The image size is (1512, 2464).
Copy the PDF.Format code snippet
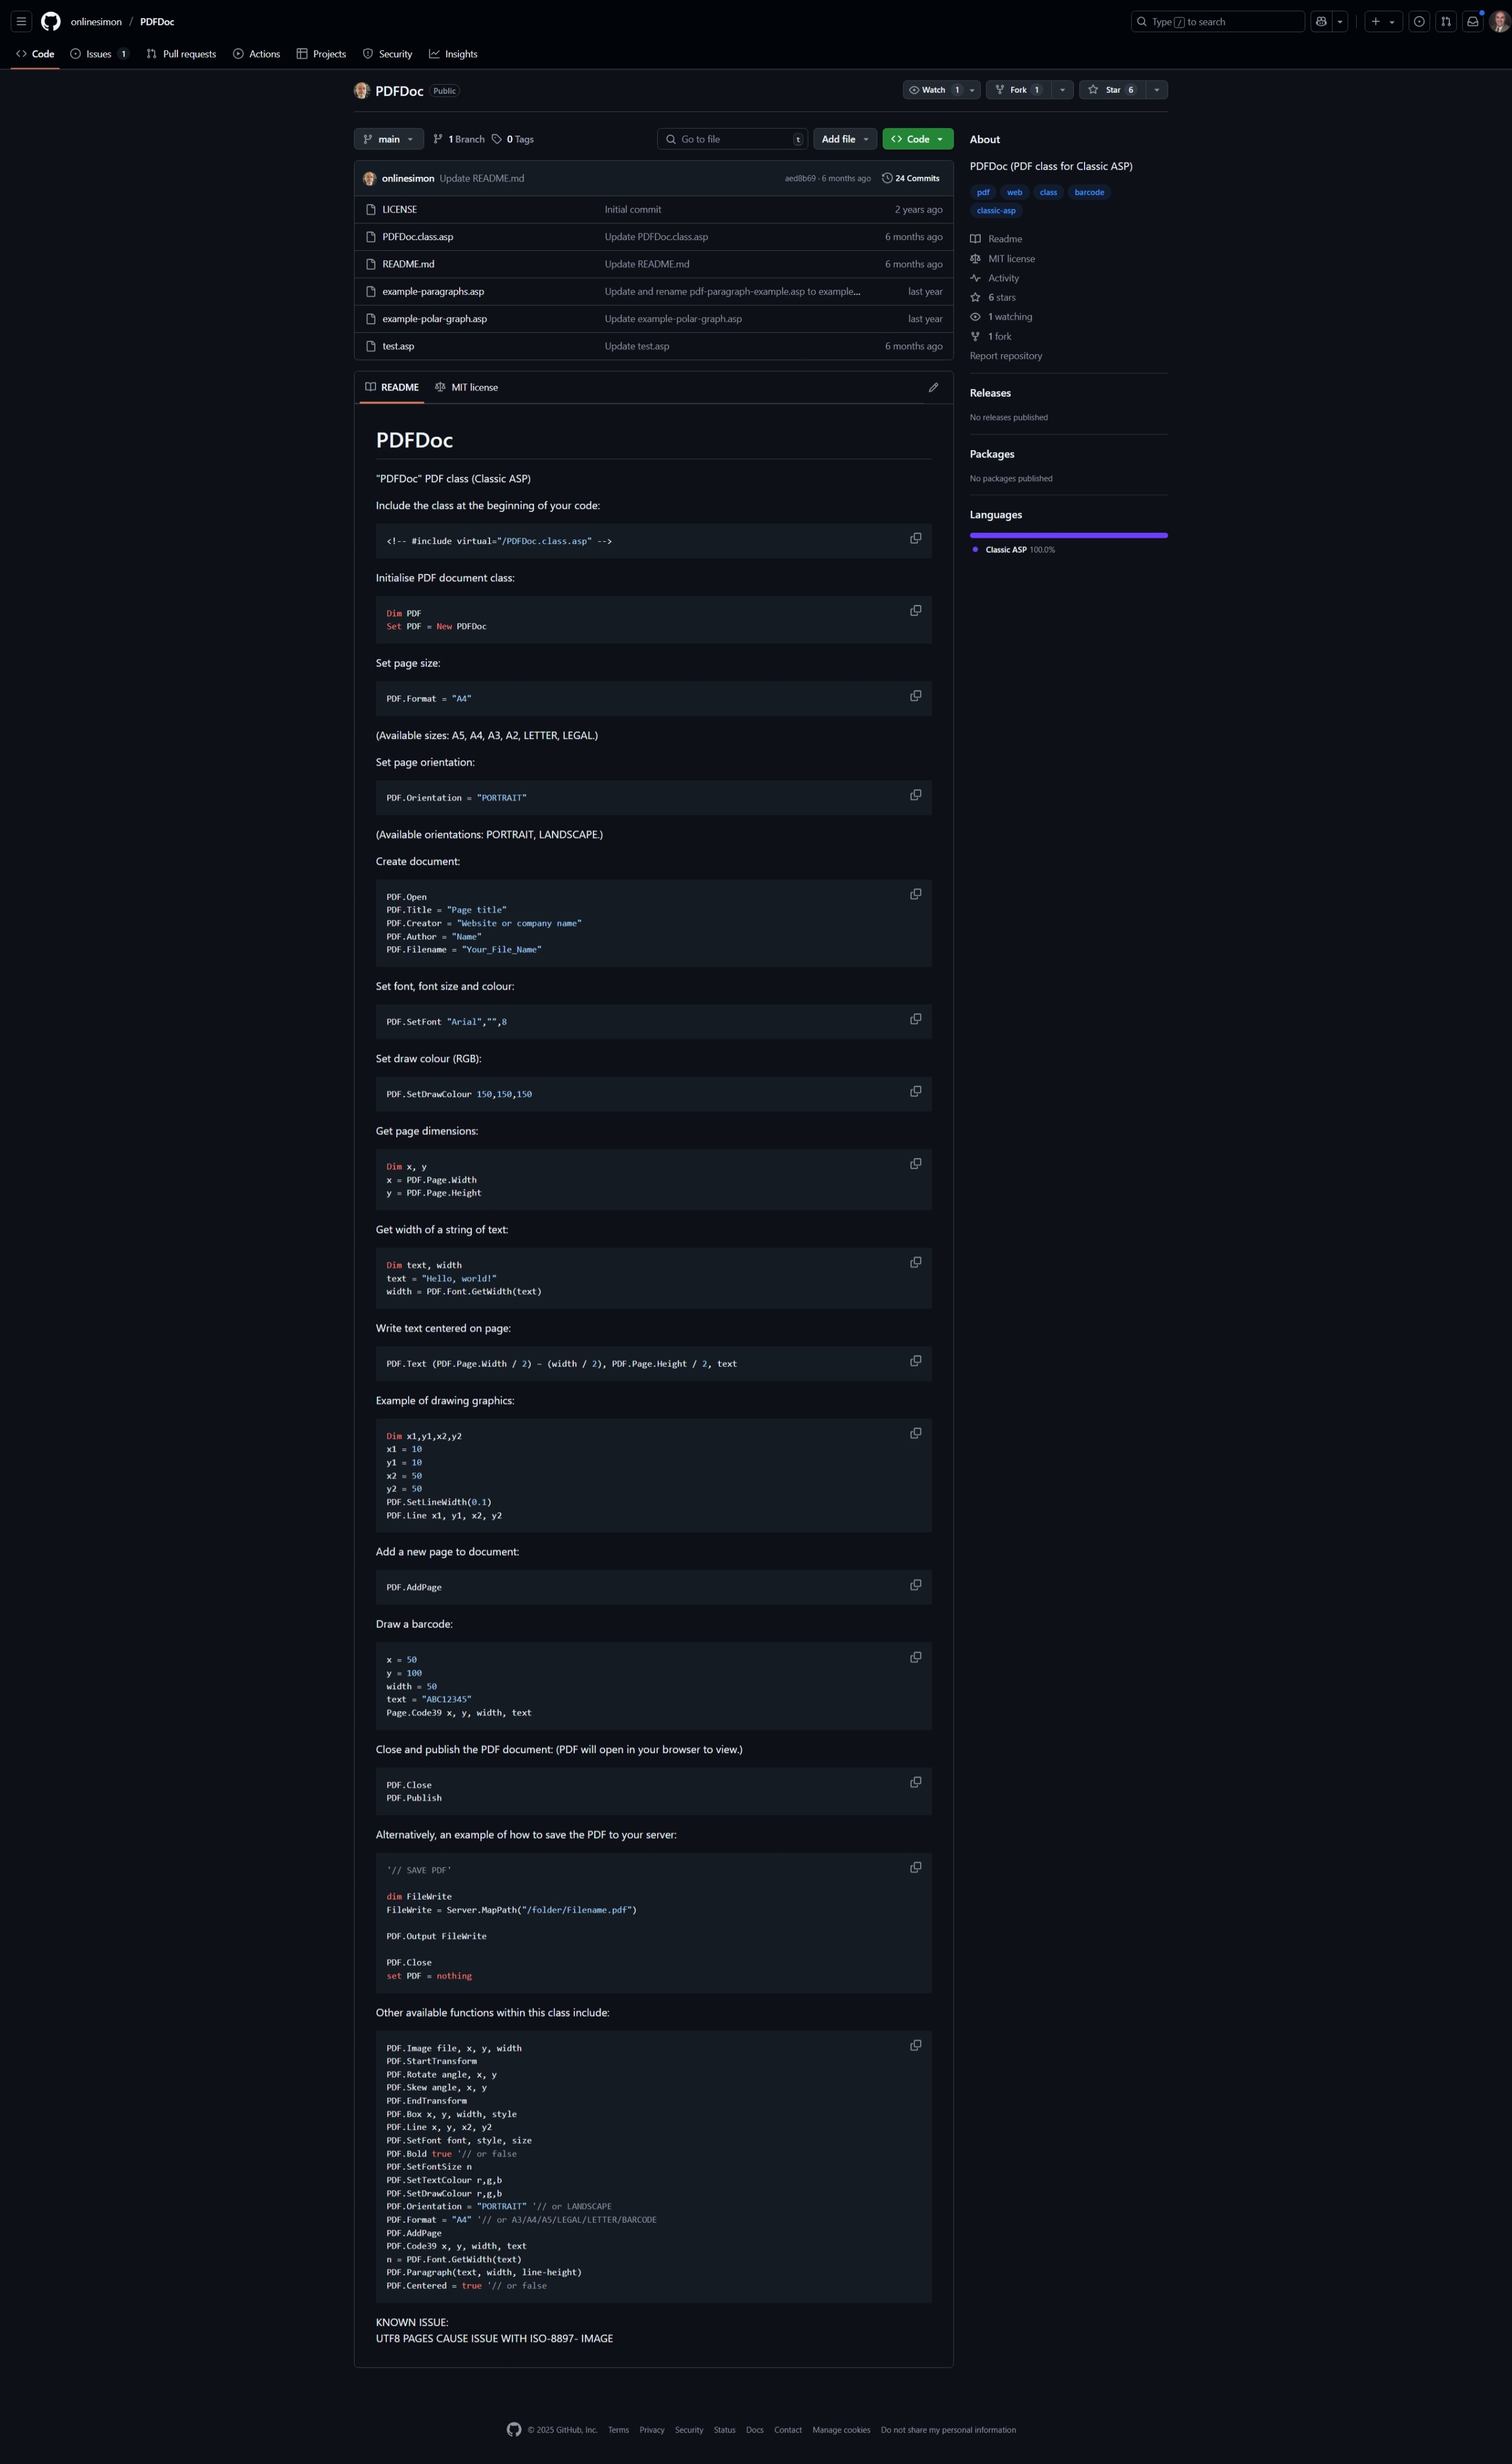coord(915,695)
